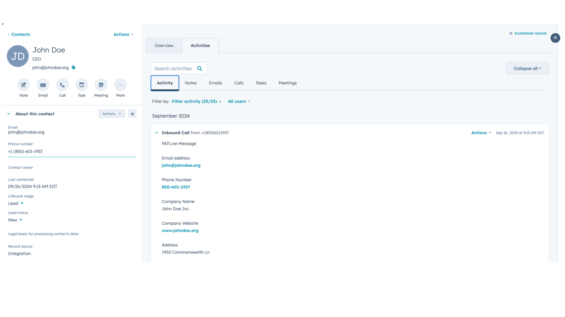This screenshot has width=565, height=317.
Task: Collapse the About this contact section
Action: click(9, 114)
